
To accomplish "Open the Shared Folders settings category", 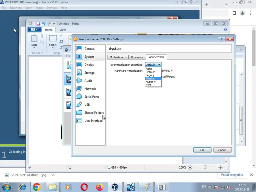I will (90, 113).
